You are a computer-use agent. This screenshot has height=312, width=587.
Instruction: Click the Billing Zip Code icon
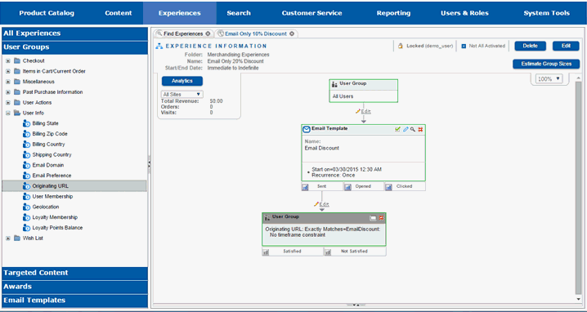[x=26, y=134]
